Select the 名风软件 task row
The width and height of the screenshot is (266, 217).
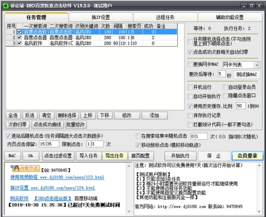click(x=35, y=43)
